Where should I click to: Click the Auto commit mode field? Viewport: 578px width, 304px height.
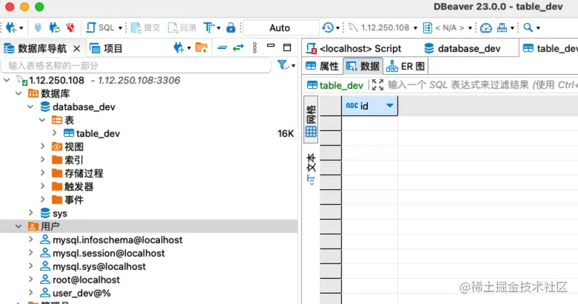[x=280, y=27]
